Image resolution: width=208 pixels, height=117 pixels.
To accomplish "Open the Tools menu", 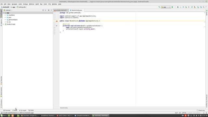I will tap(45, 4).
